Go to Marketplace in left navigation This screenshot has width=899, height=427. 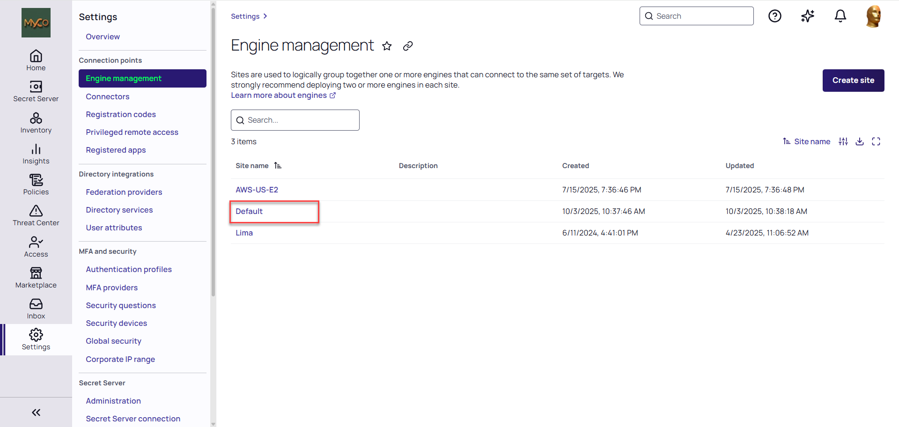coord(36,278)
